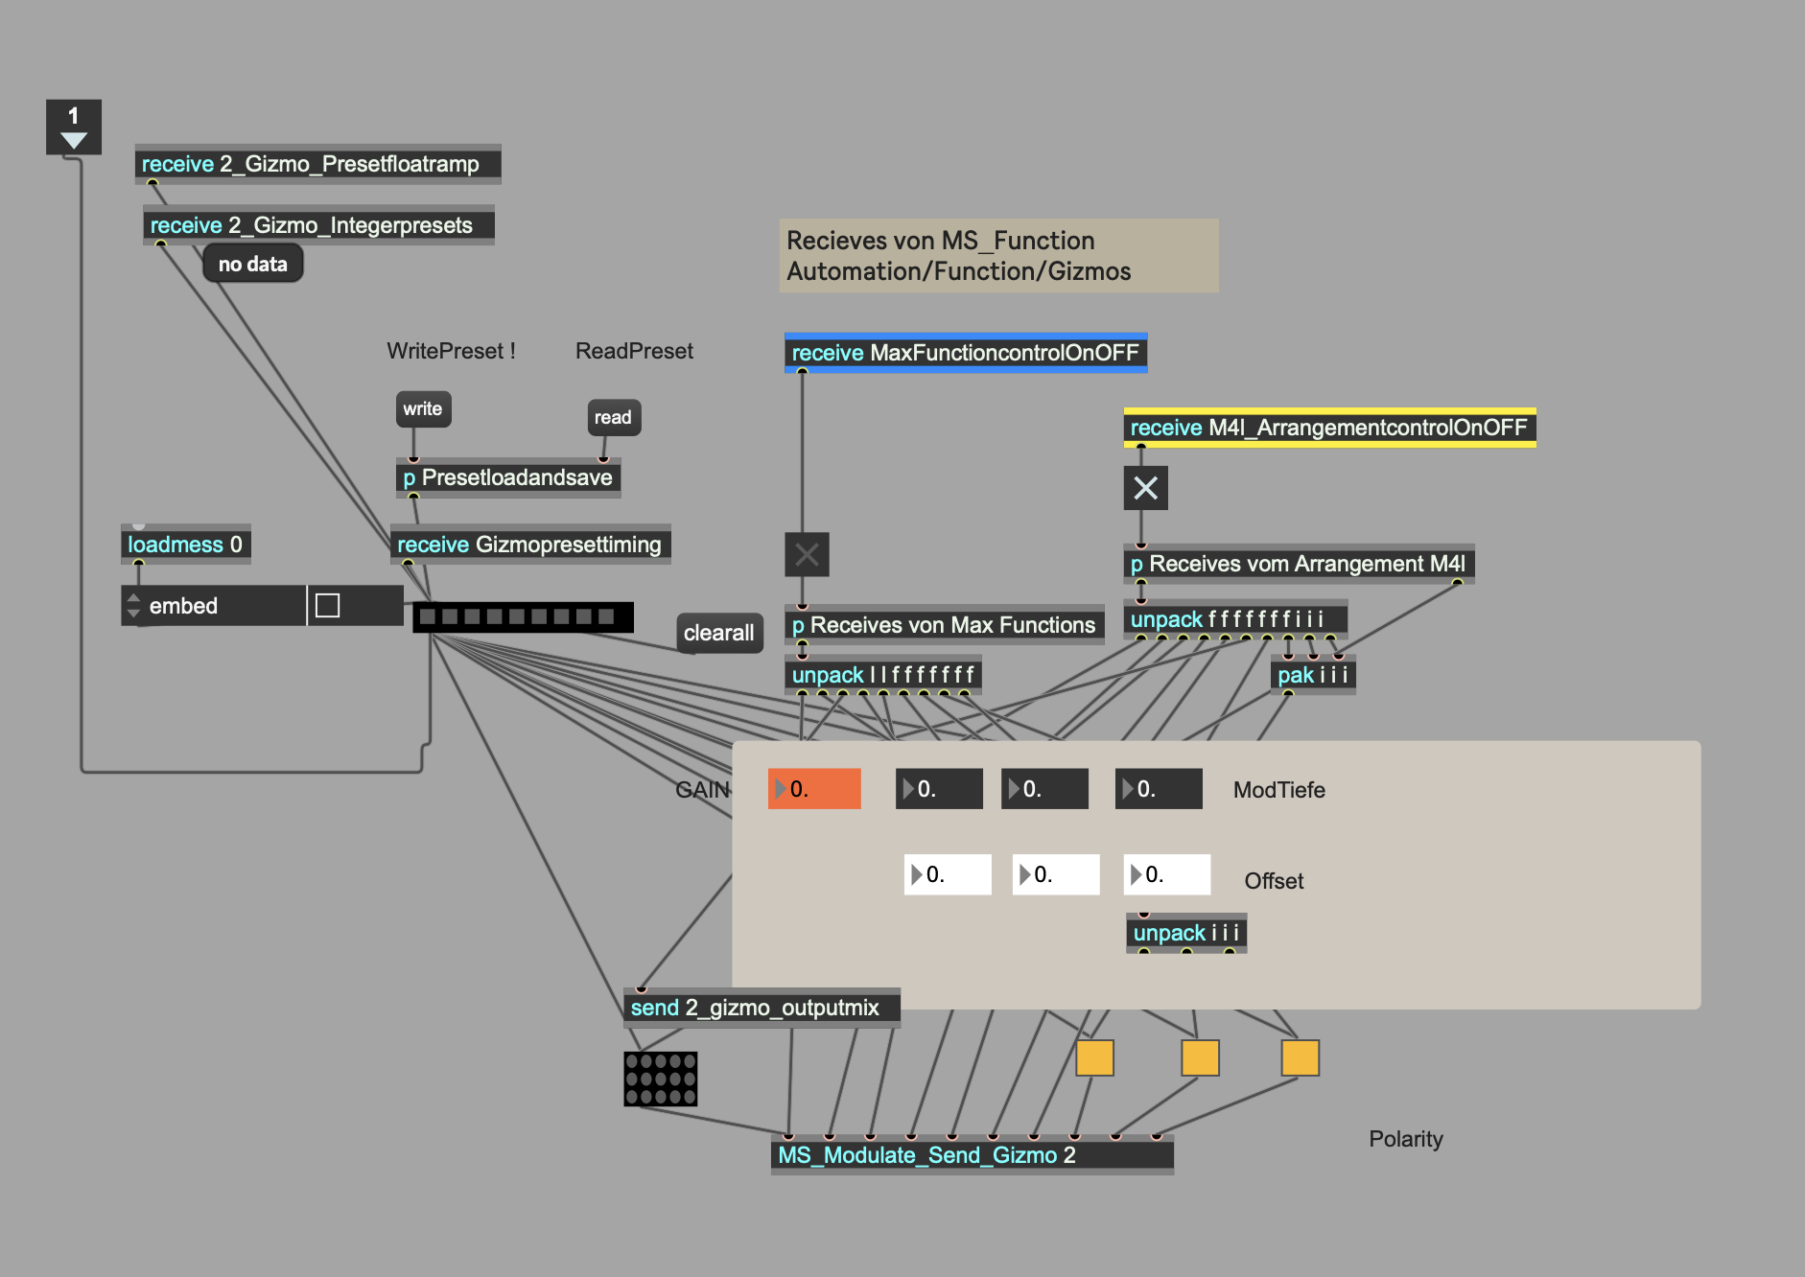Select the third white Offset number box
This screenshot has height=1277, width=1805.
1167,874
